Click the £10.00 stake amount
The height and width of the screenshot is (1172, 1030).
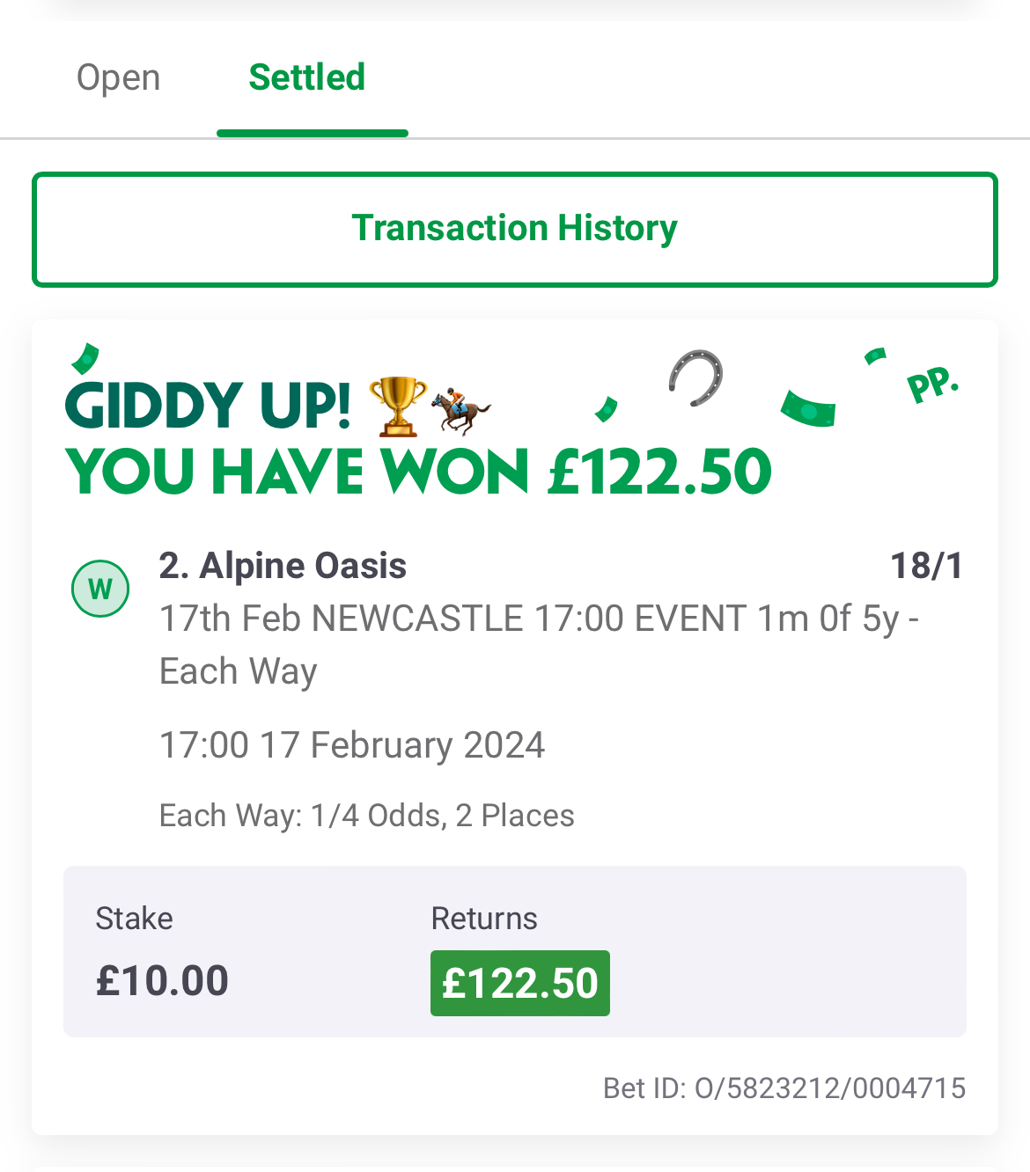pyautogui.click(x=162, y=980)
